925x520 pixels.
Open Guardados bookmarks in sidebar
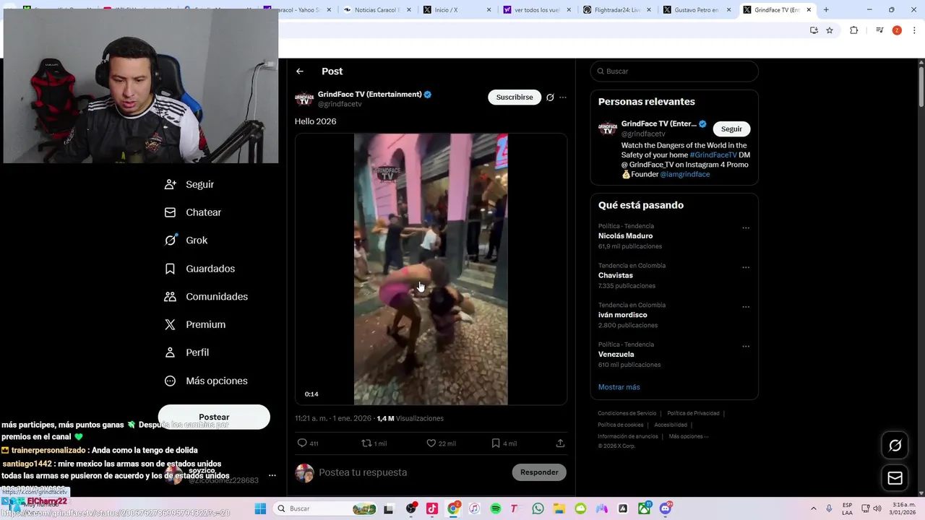click(200, 269)
